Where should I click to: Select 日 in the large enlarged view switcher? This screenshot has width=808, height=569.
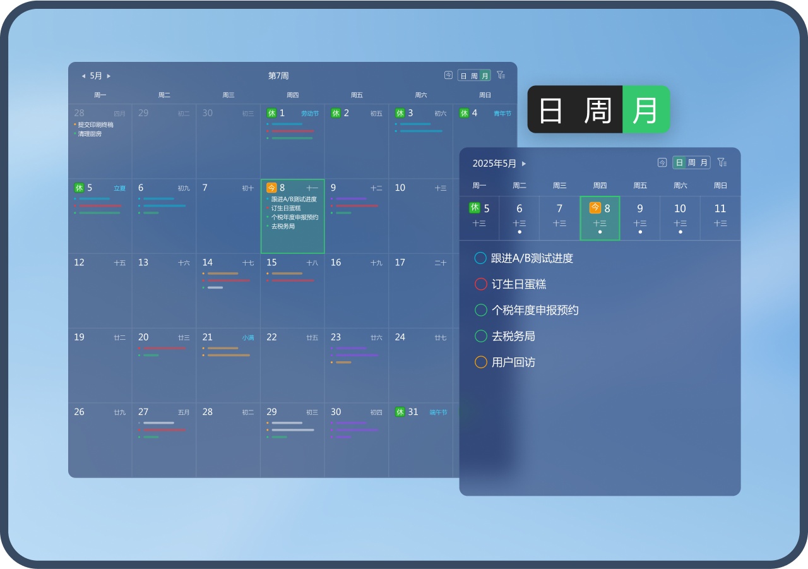pos(550,110)
